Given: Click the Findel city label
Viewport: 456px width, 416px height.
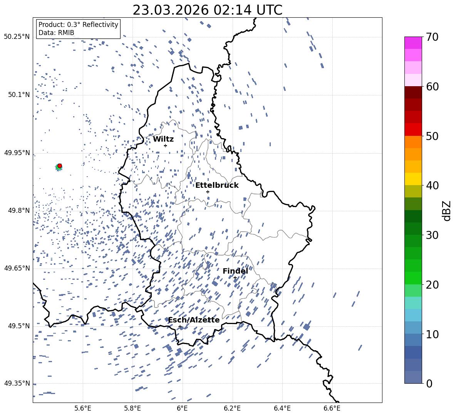Looking at the screenshot, I should (235, 271).
